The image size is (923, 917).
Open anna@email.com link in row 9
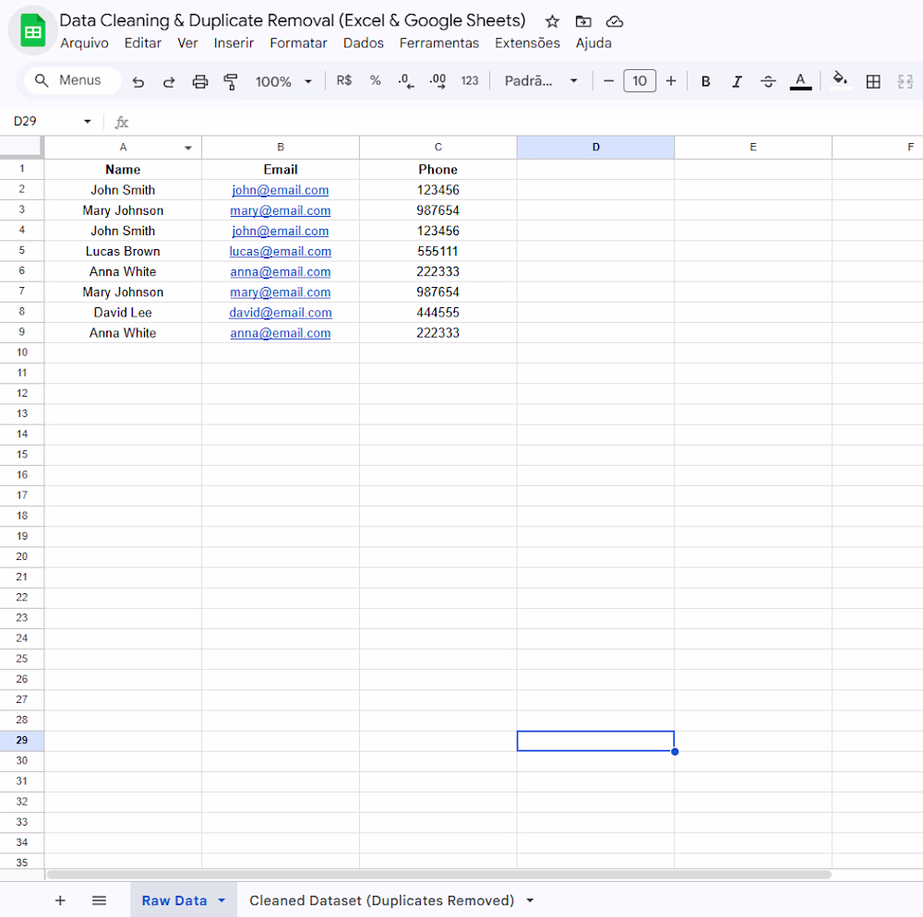[281, 333]
